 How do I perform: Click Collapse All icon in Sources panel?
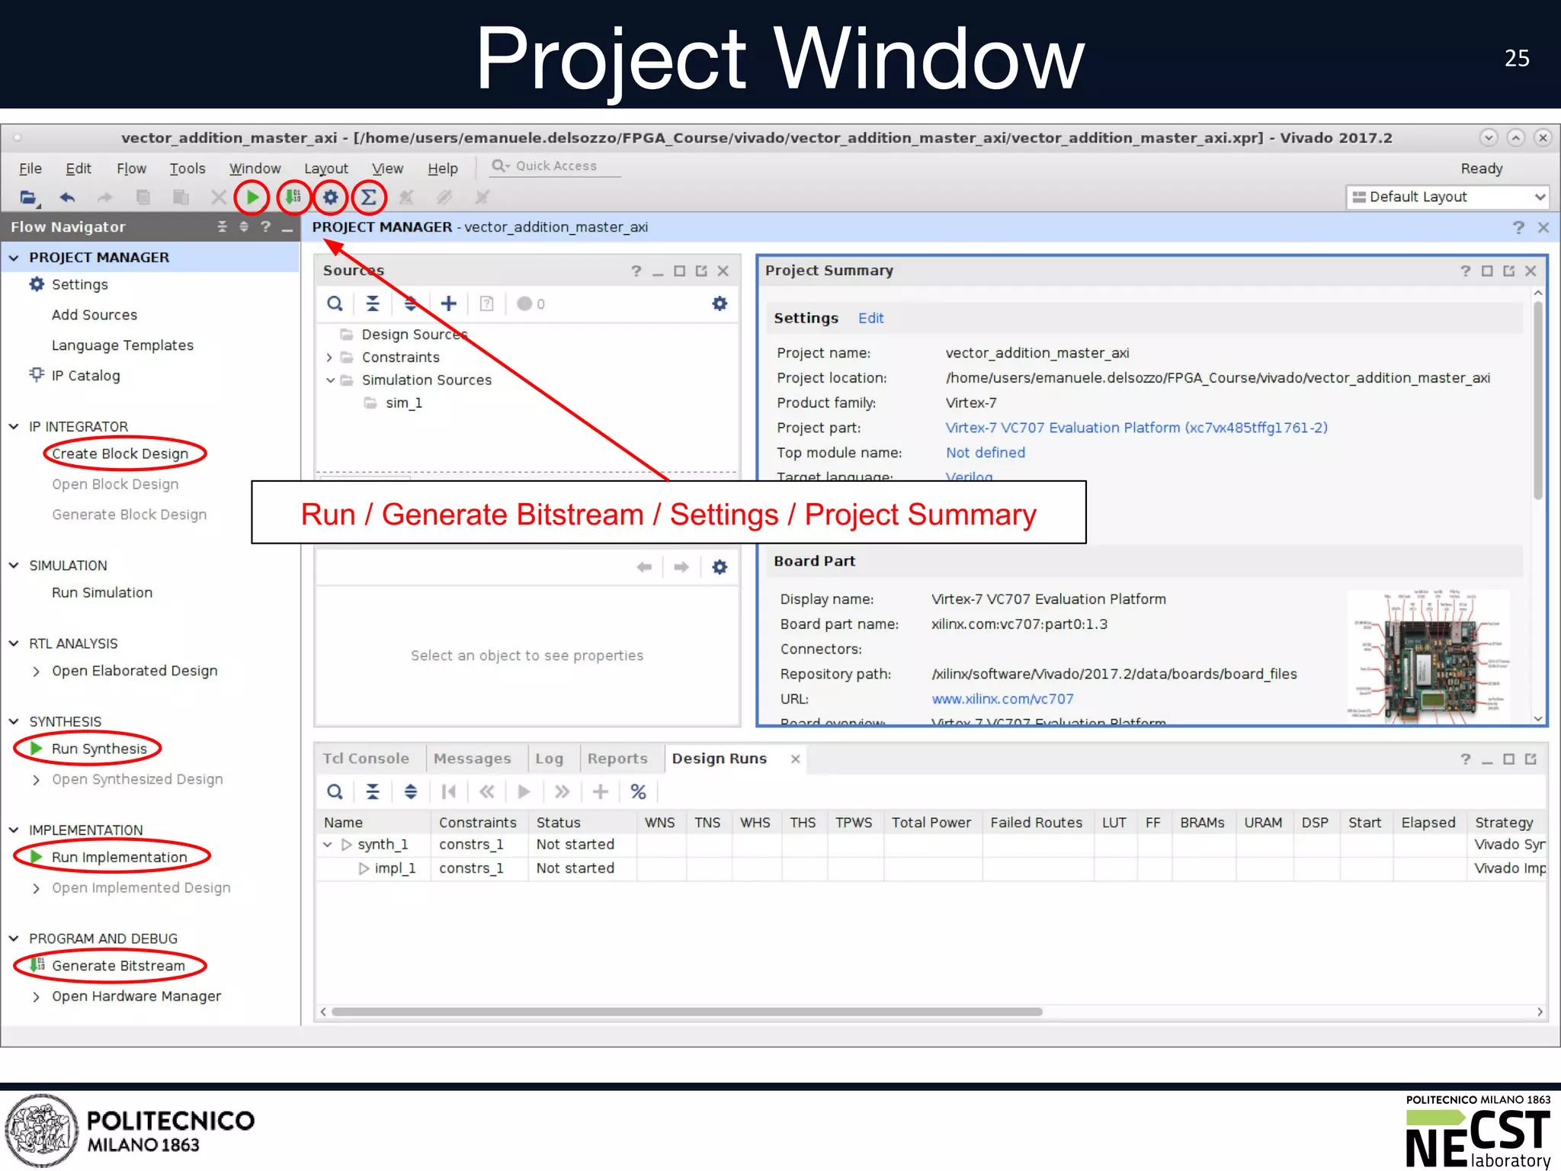click(373, 303)
